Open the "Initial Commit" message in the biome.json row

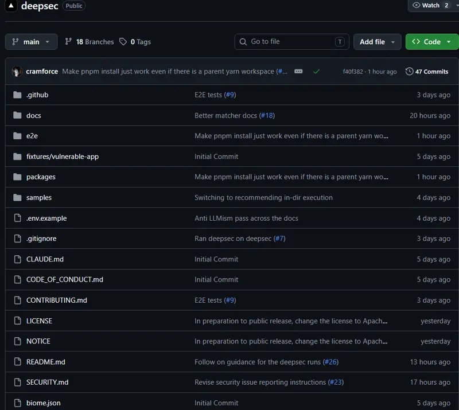216,403
